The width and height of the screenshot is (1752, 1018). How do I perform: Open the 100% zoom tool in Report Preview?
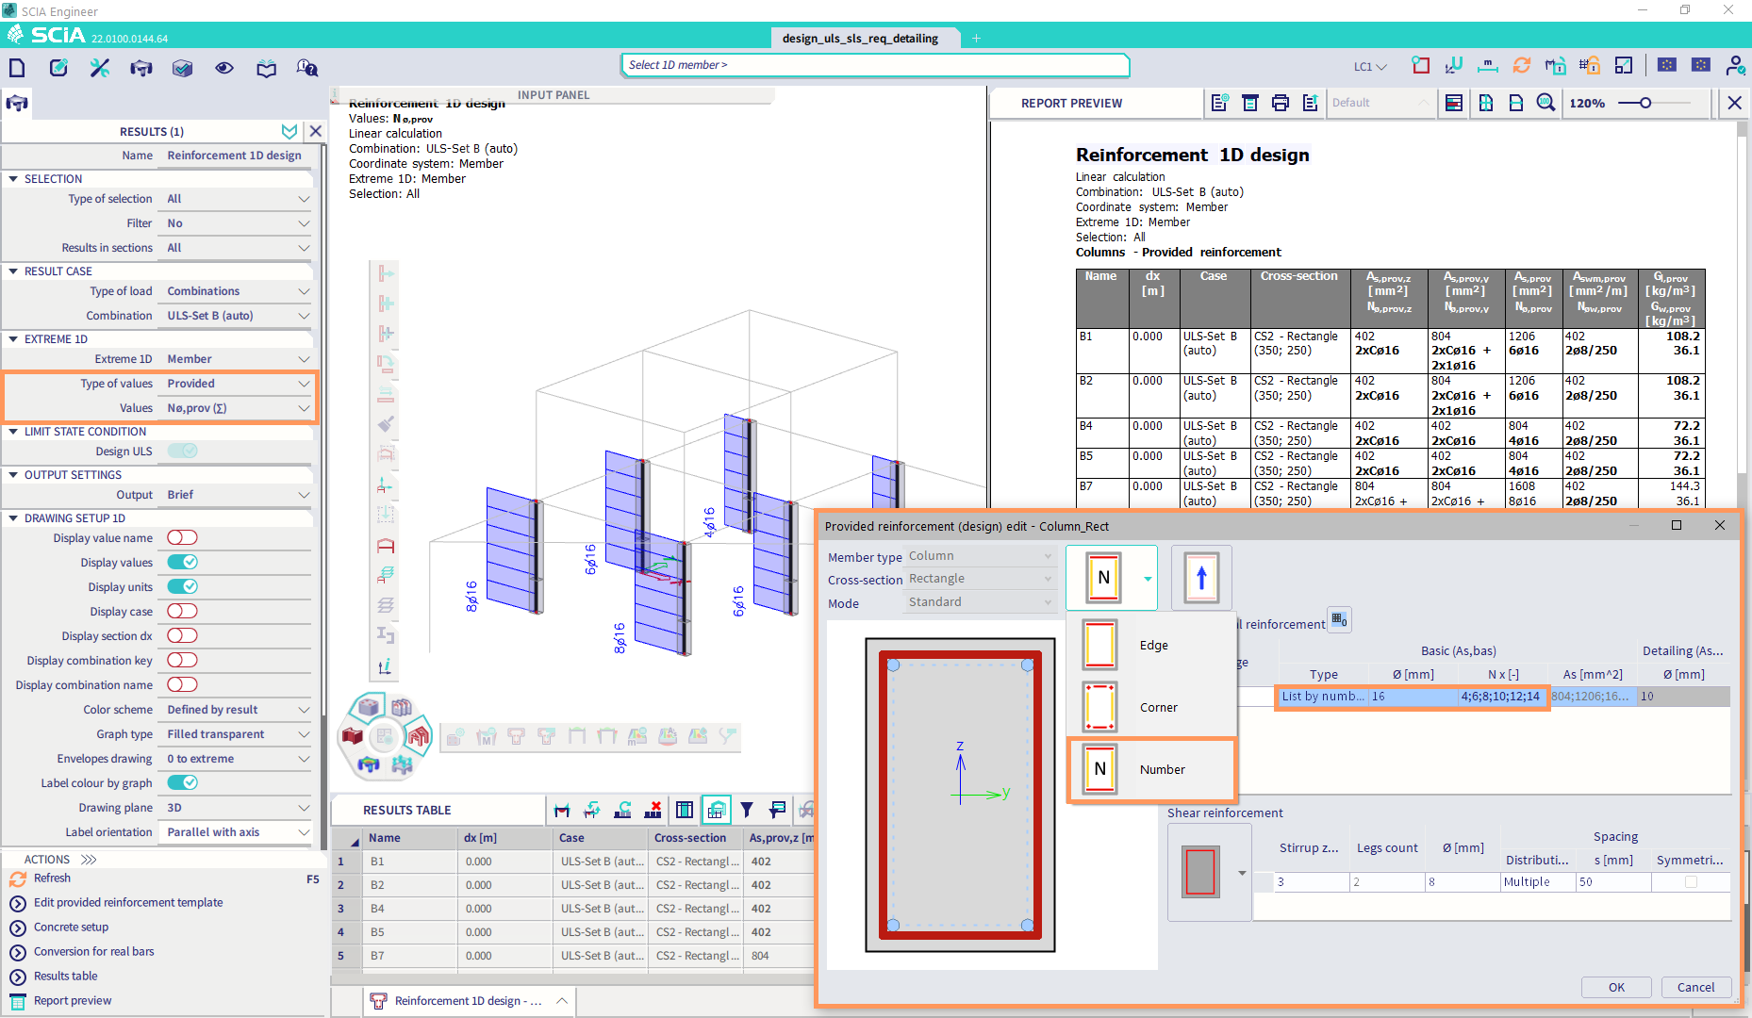(x=1545, y=103)
